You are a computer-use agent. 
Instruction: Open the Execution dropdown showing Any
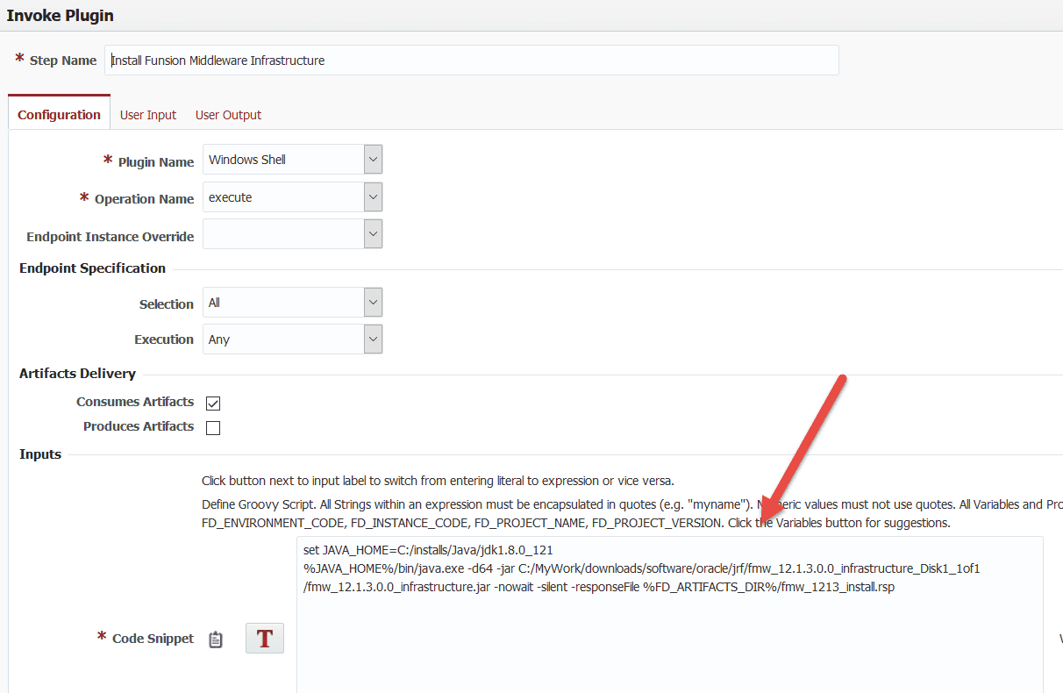pyautogui.click(x=373, y=339)
